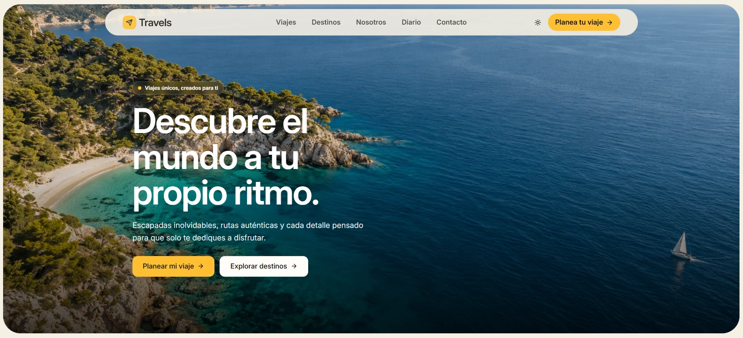Toggle the sun light/dark theme icon
Screen dimensions: 743x338
[x=538, y=23]
